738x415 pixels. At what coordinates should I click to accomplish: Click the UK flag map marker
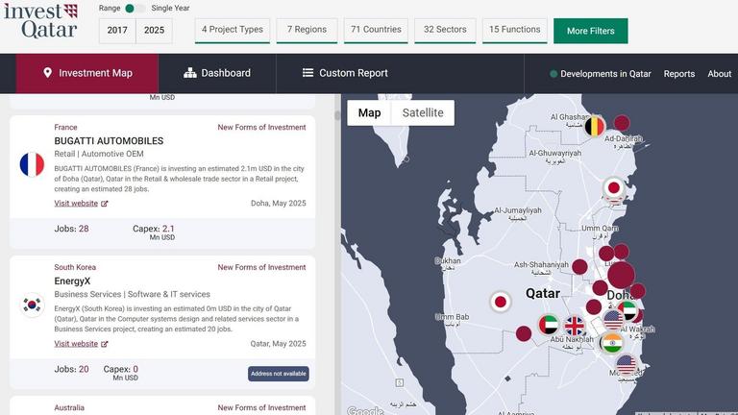click(x=575, y=326)
